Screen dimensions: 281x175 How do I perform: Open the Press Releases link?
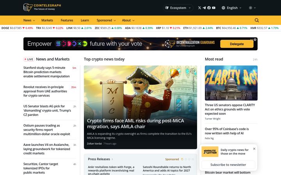[x=100, y=159]
